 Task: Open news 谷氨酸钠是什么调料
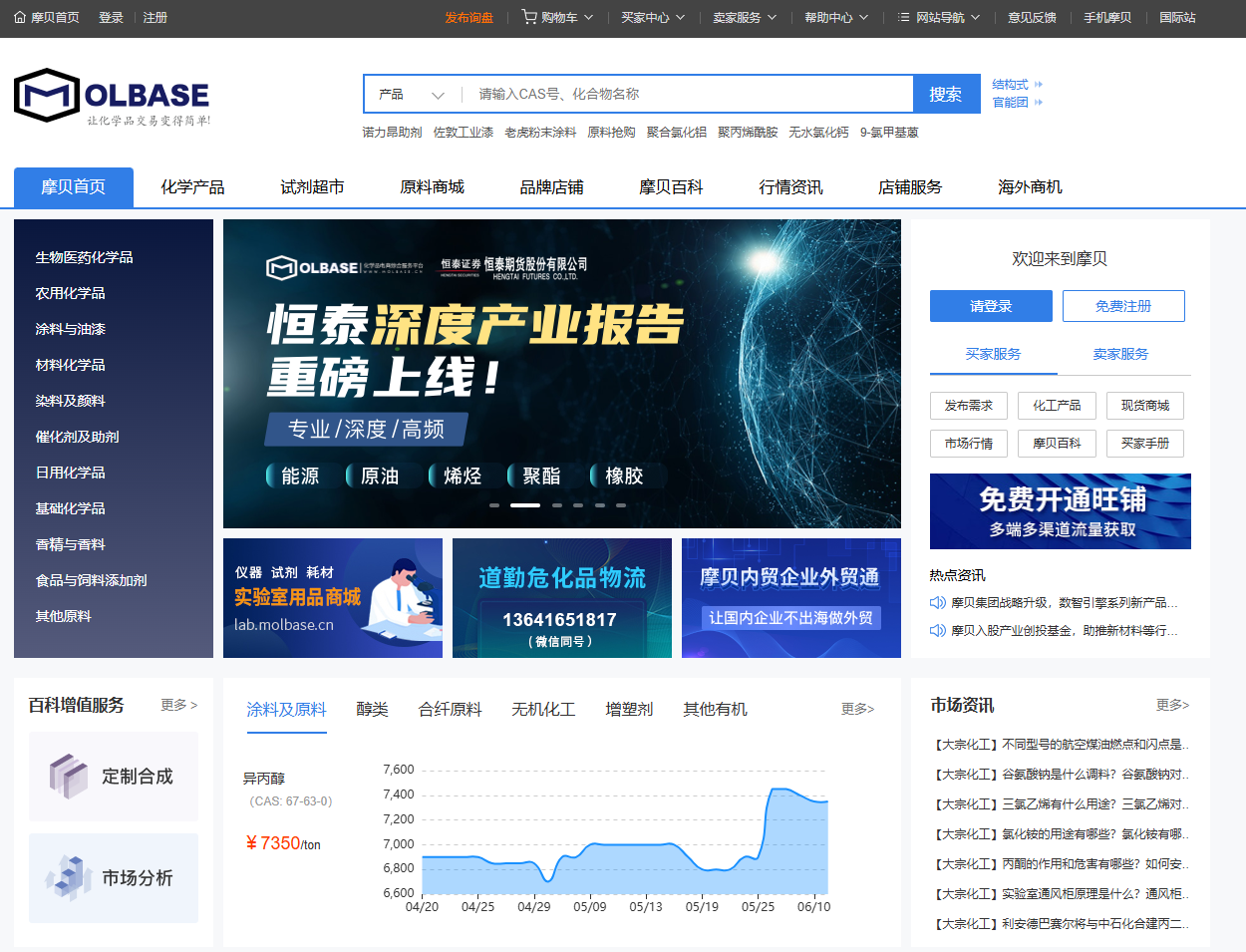click(x=1062, y=775)
